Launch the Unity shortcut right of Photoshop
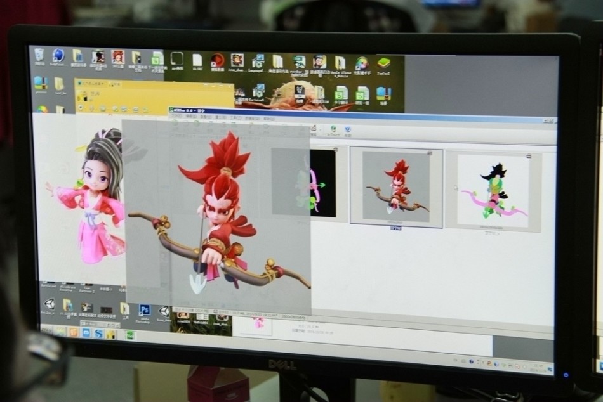Image resolution: width=603 pixels, height=402 pixels. pyautogui.click(x=164, y=311)
